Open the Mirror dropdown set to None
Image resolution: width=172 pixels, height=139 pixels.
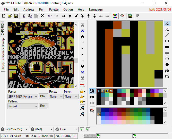click(x=71, y=97)
